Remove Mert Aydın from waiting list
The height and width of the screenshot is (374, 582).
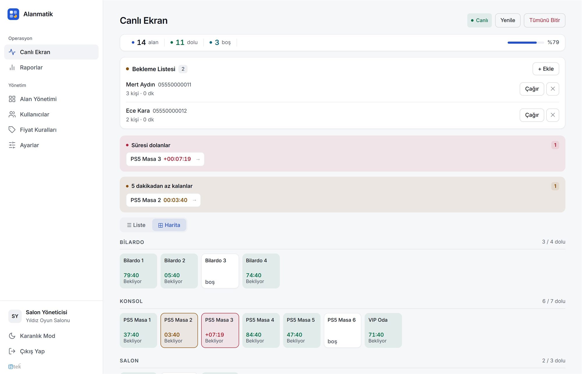pos(553,89)
